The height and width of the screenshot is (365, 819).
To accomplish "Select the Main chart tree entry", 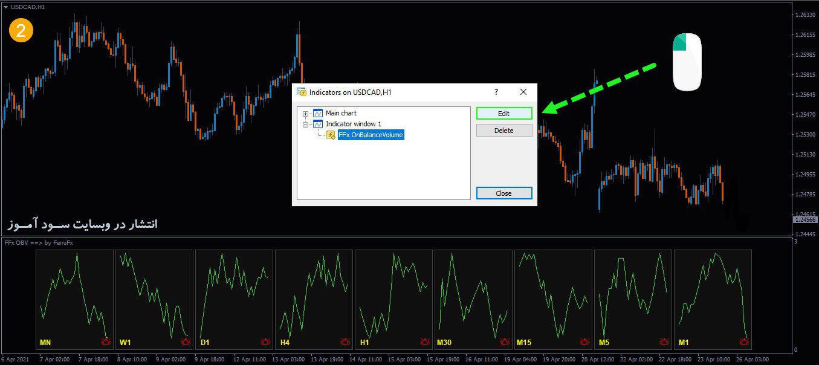I will pyautogui.click(x=341, y=113).
